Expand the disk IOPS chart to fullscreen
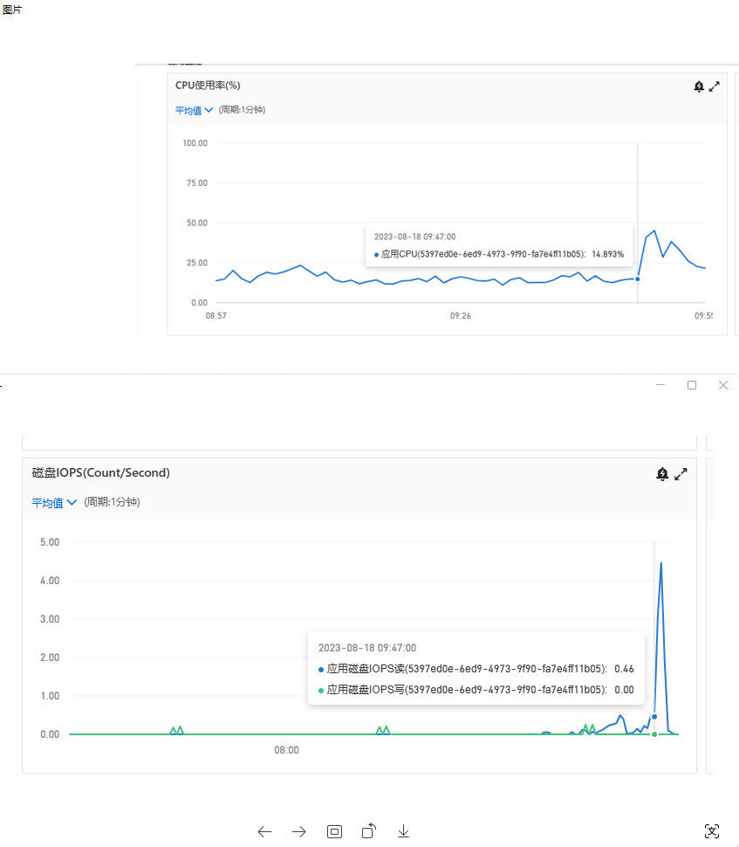The width and height of the screenshot is (739, 847). pos(681,474)
